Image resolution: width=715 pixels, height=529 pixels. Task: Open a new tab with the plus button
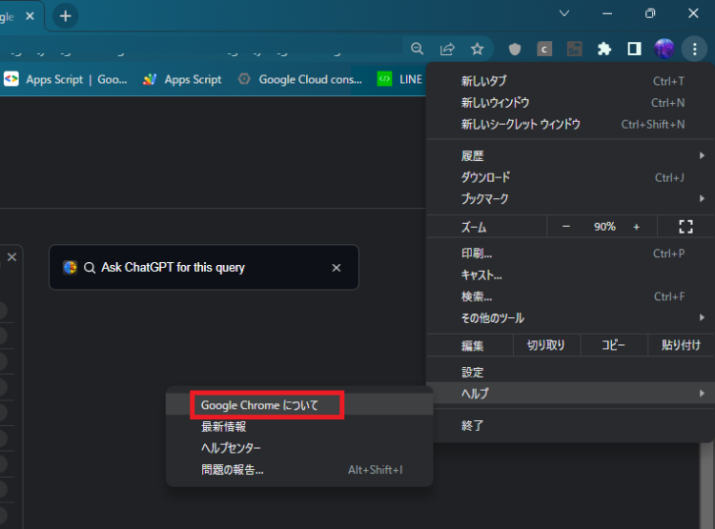click(x=66, y=16)
